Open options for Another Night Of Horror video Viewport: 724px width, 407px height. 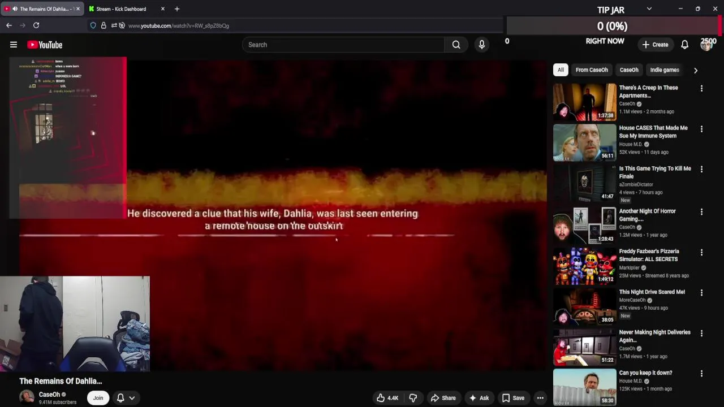(701, 211)
